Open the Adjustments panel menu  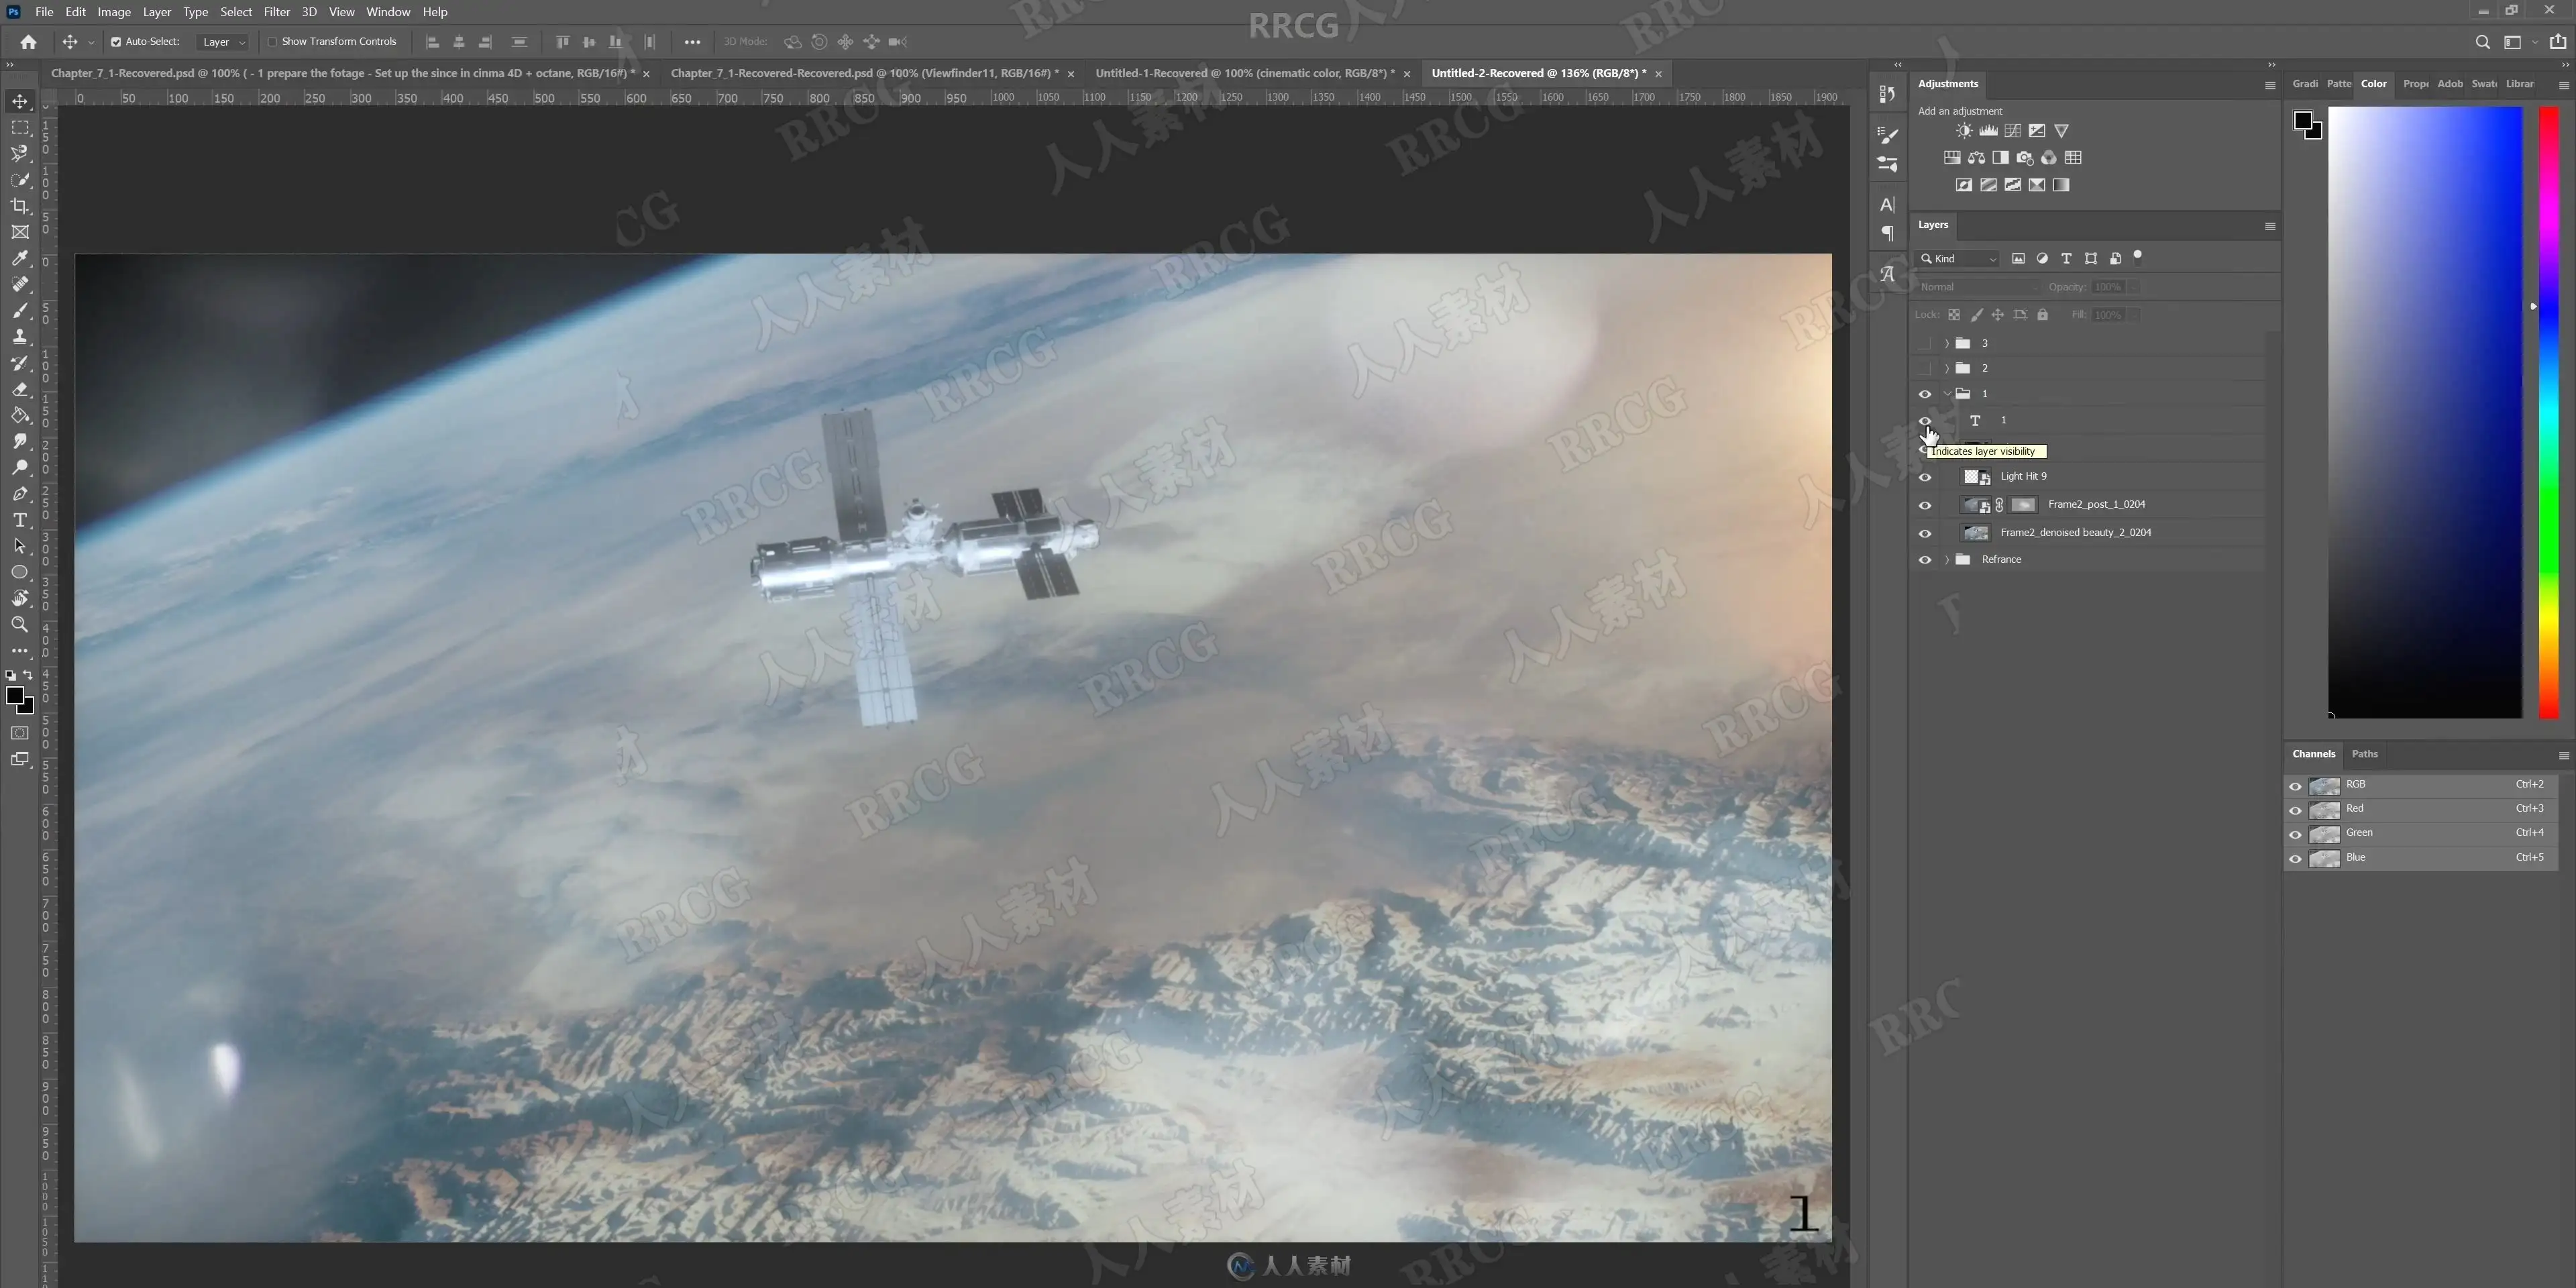[x=2270, y=85]
